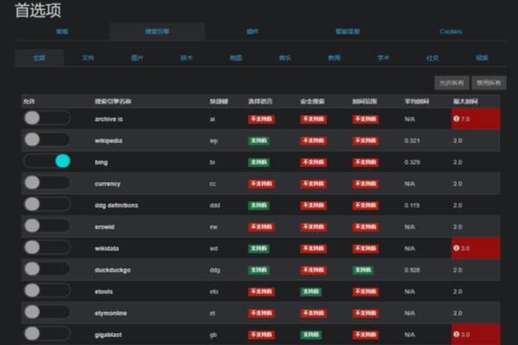This screenshot has width=518, height=345.
Task: Open the Cookies preferences tab
Action: 451,32
